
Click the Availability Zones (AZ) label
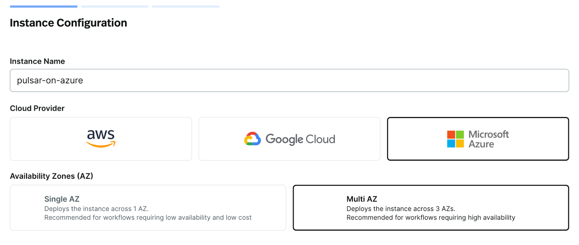click(51, 176)
